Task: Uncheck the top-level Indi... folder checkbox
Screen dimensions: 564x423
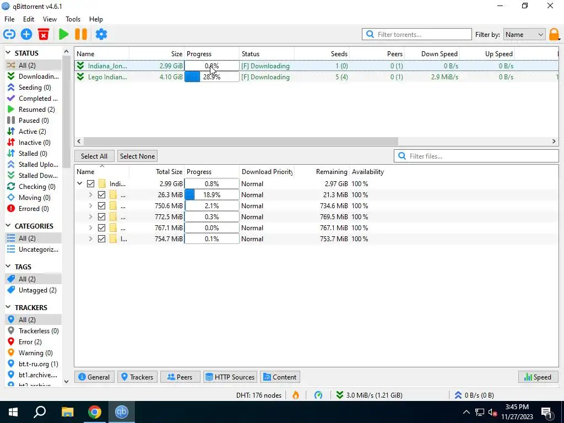Action: point(91,184)
